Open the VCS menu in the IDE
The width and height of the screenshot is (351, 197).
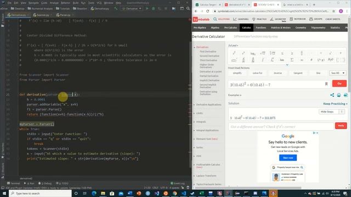tap(99, 3)
